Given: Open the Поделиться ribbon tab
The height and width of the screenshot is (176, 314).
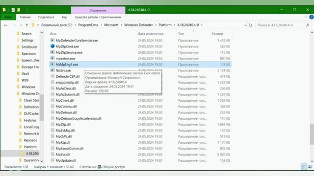Looking at the screenshot, I should (x=46, y=17).
